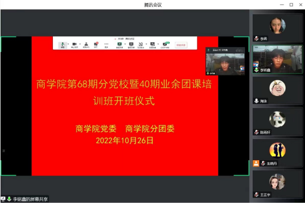Click the orange host icon beside 朱晓丹
The height and width of the screenshot is (203, 305).
click(256, 163)
